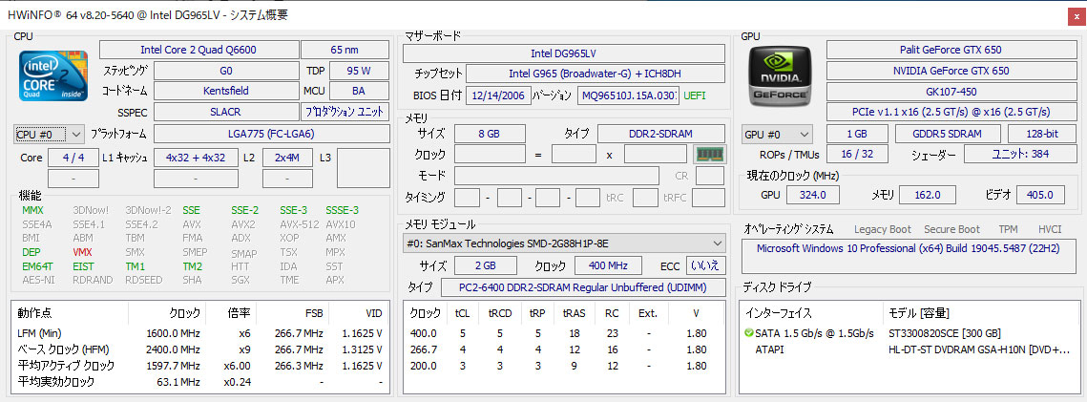
Task: Click the G0 stepping value
Action: tap(226, 71)
